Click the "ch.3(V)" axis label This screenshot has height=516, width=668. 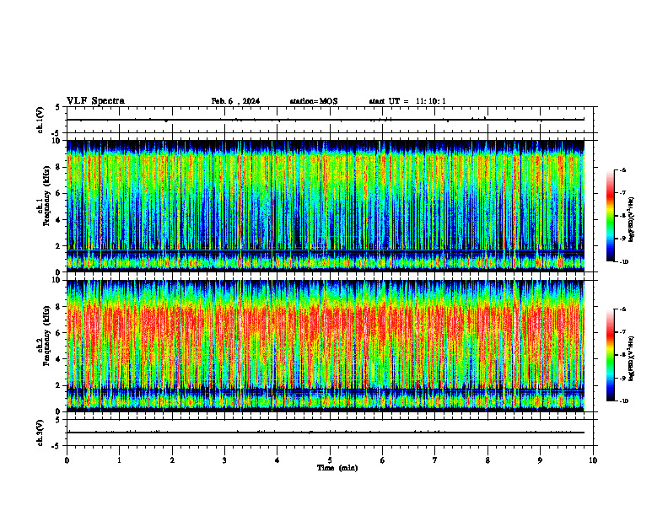[40, 433]
